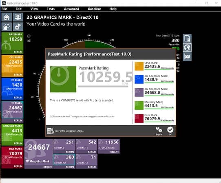Toggle the Baseline submitted checkbox

tap(51, 116)
